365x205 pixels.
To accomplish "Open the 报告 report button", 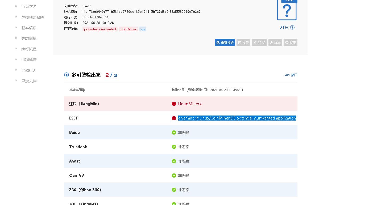I will pos(243,42).
